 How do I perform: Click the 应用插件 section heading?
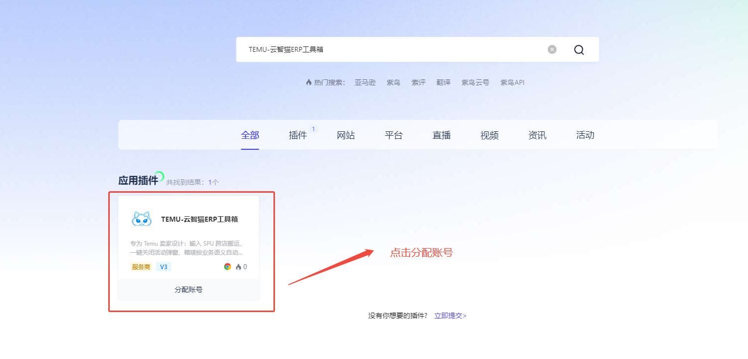tap(138, 180)
